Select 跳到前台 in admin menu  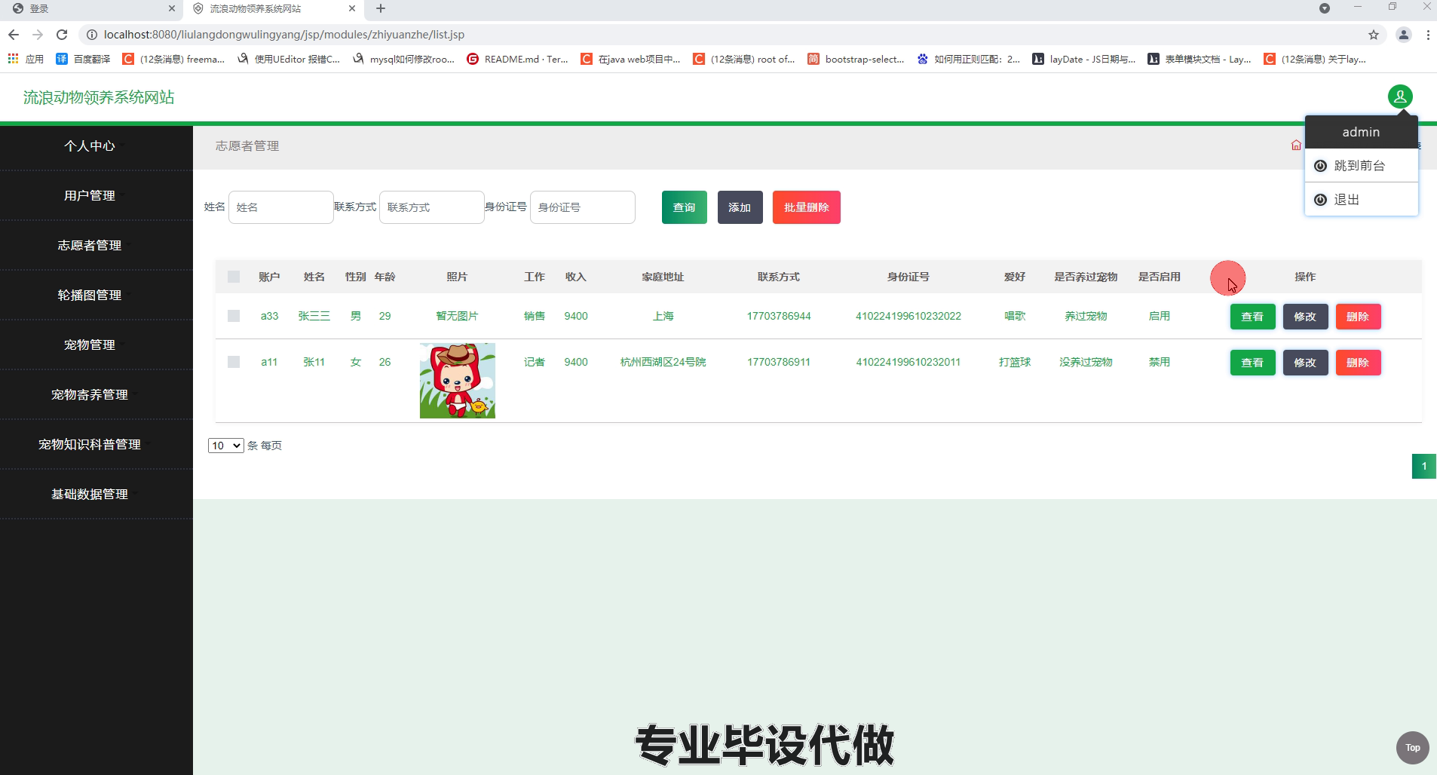coord(1361,166)
